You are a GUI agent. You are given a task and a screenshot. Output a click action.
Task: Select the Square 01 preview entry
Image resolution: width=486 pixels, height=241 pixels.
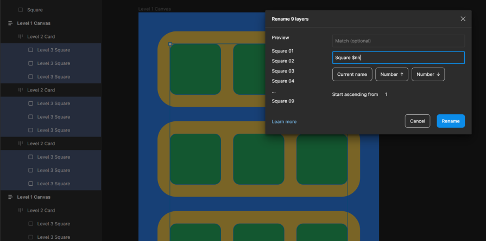283,51
